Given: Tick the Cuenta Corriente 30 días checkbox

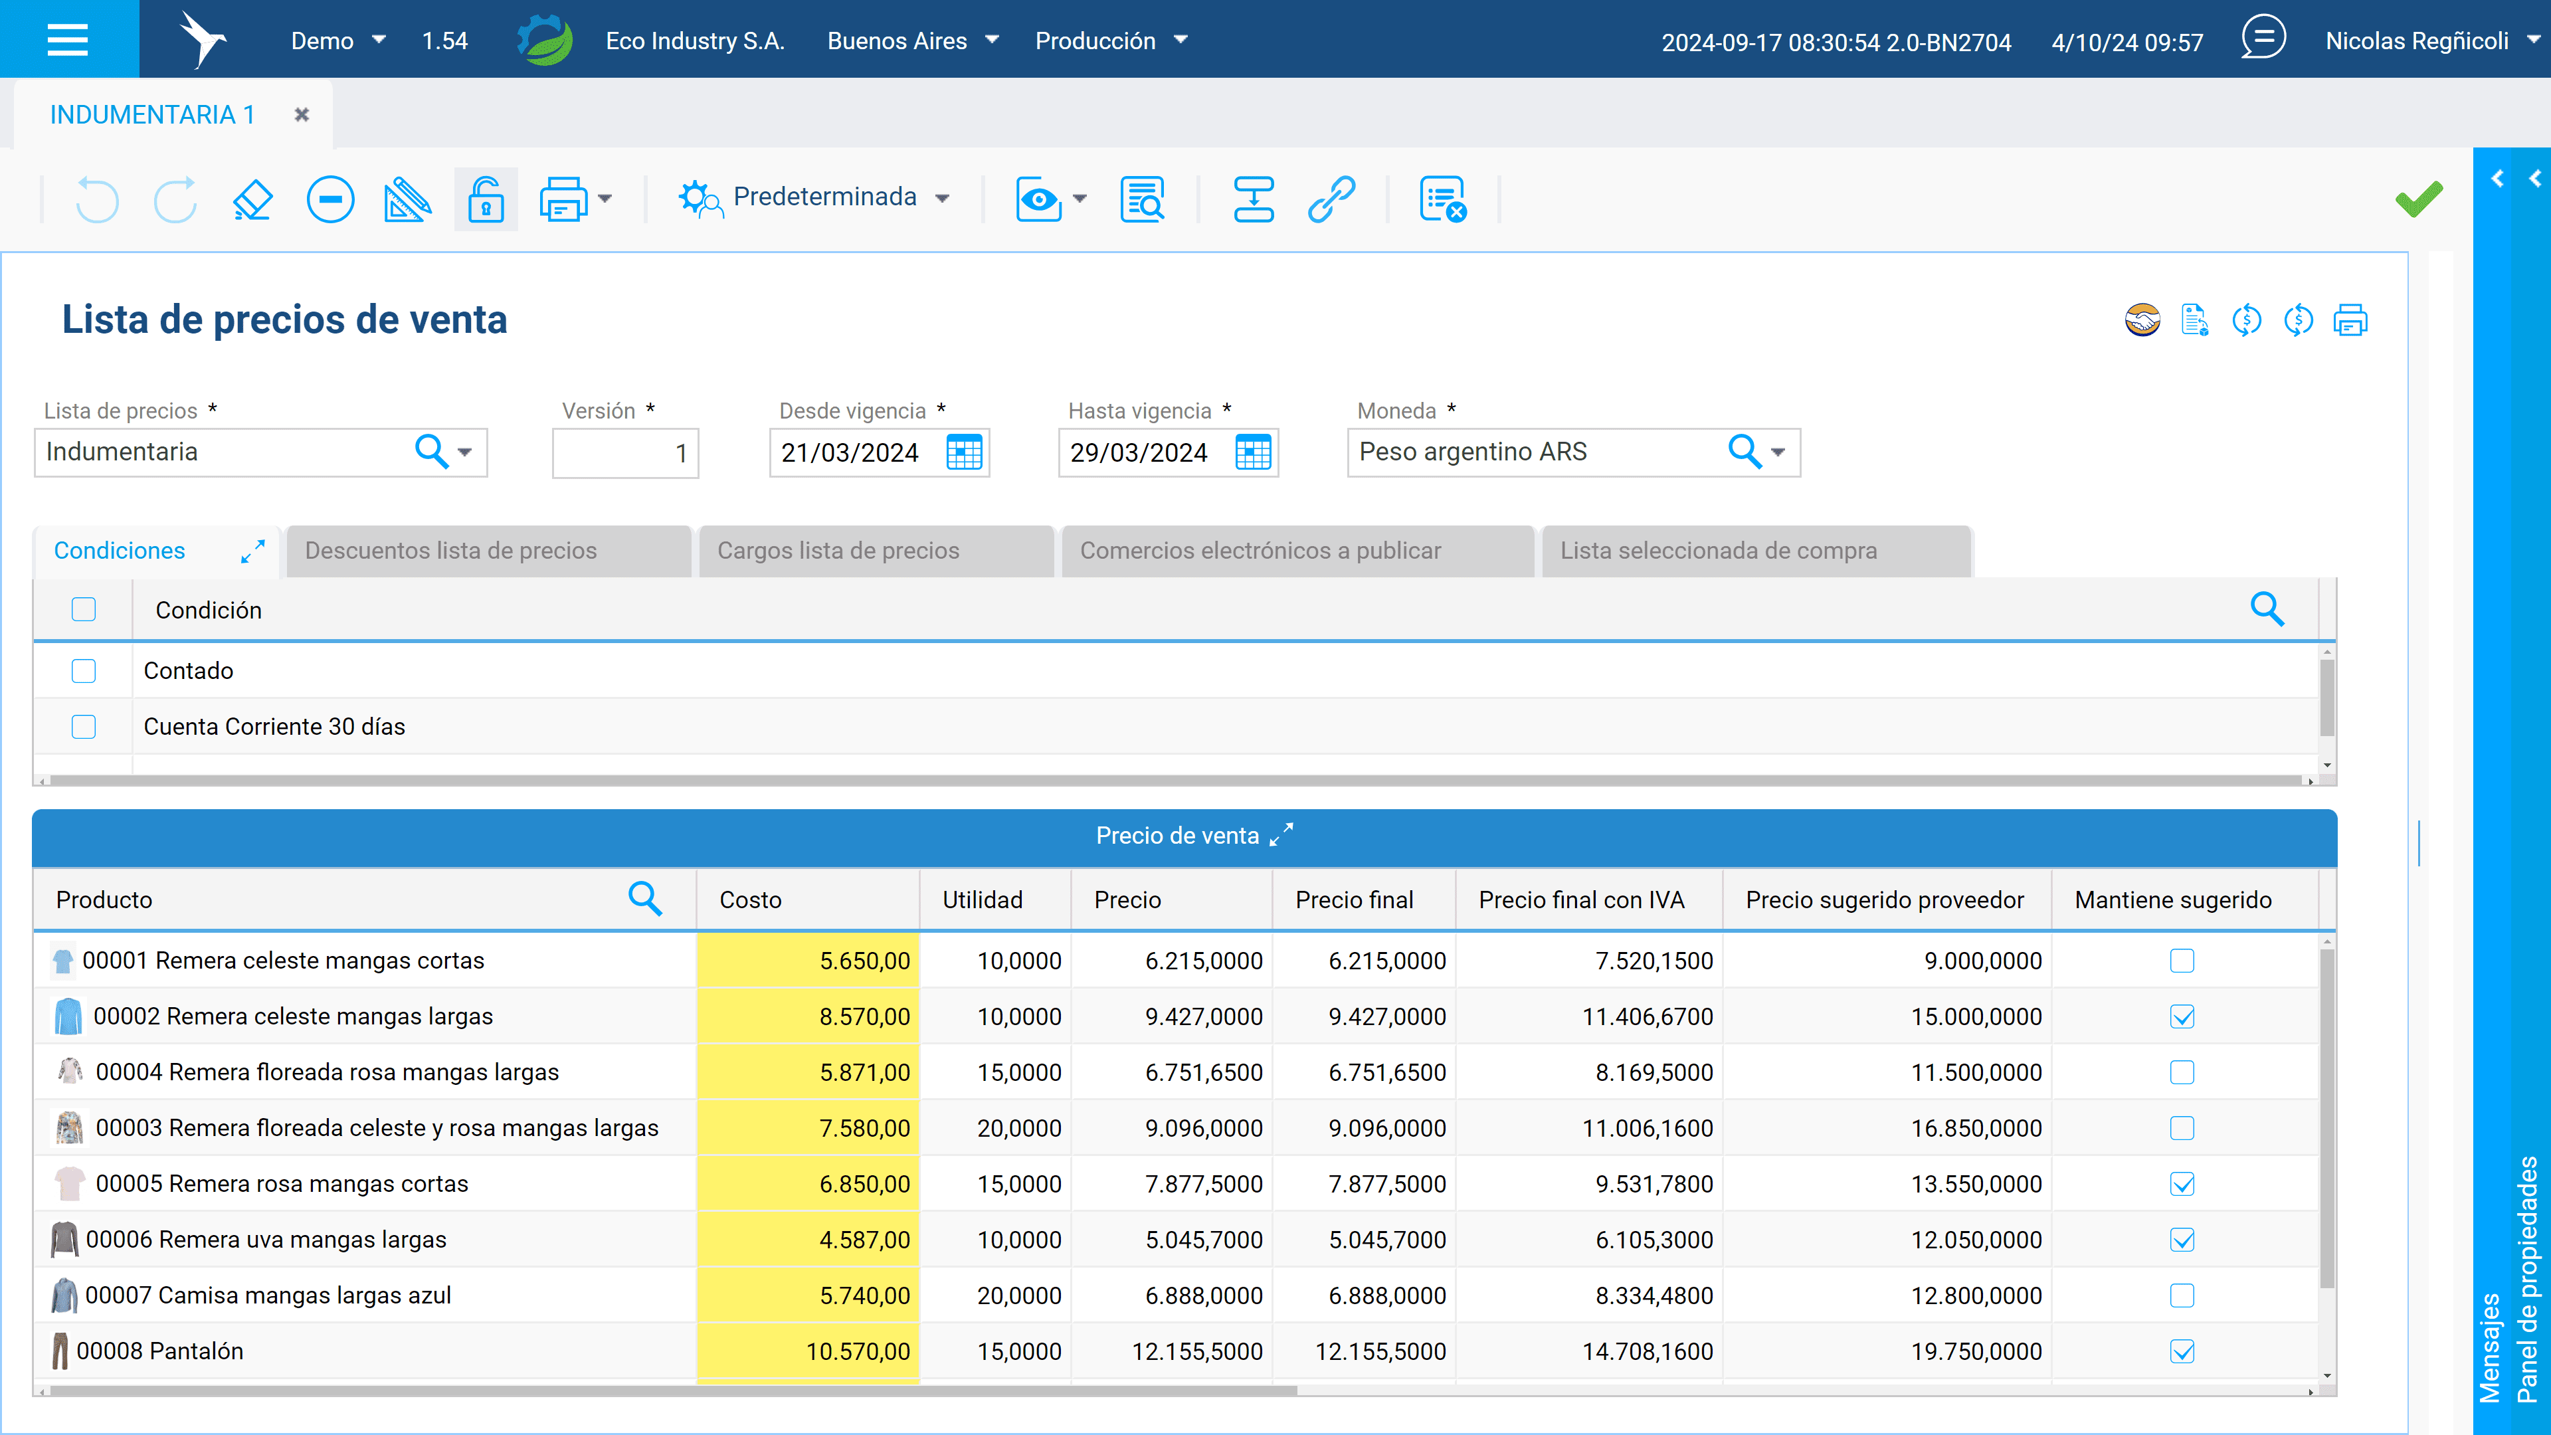Looking at the screenshot, I should click(x=84, y=727).
